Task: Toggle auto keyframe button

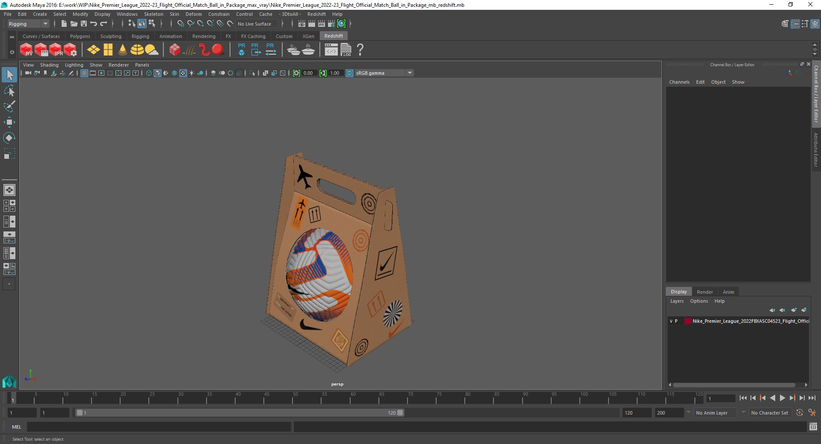Action: (799, 413)
